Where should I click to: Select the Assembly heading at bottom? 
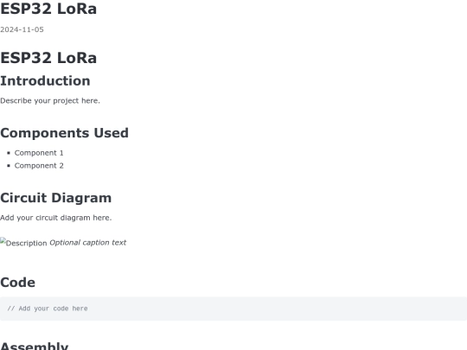pyautogui.click(x=35, y=346)
